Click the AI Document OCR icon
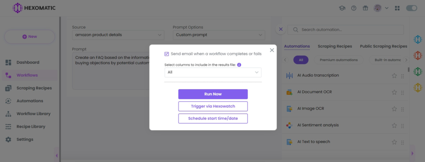 click(289, 92)
